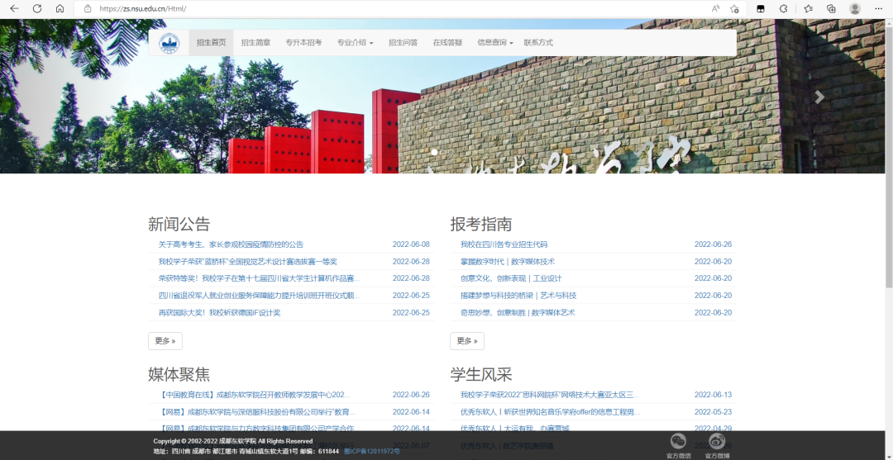
Task: Click date 2022-06-26 in 报考指南 list
Action: point(713,244)
